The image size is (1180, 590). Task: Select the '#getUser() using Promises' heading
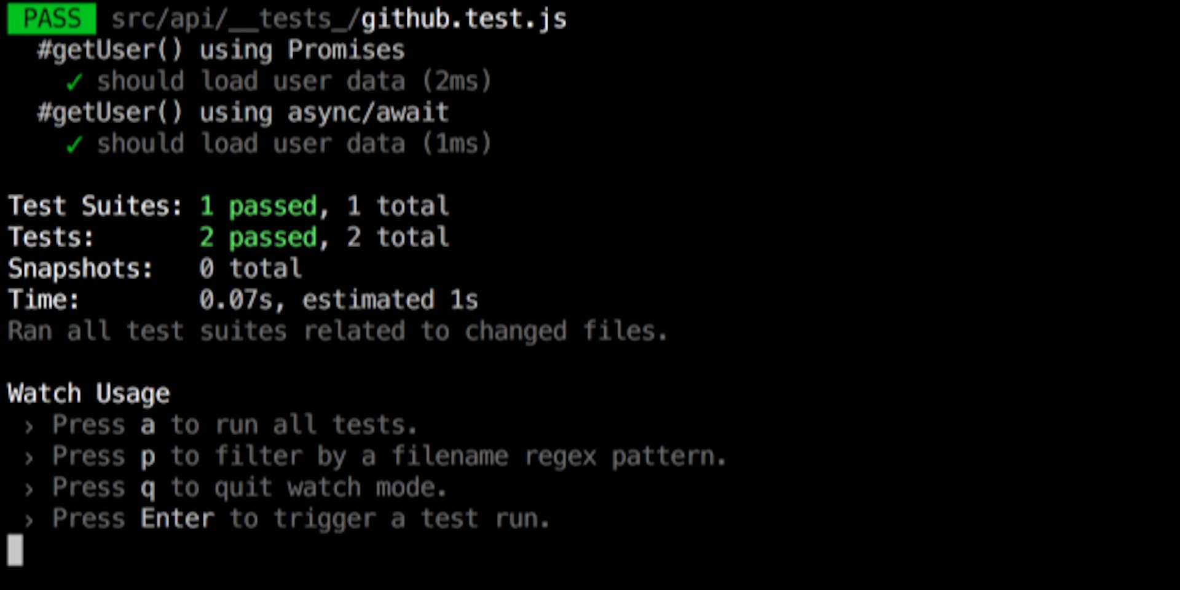click(221, 50)
